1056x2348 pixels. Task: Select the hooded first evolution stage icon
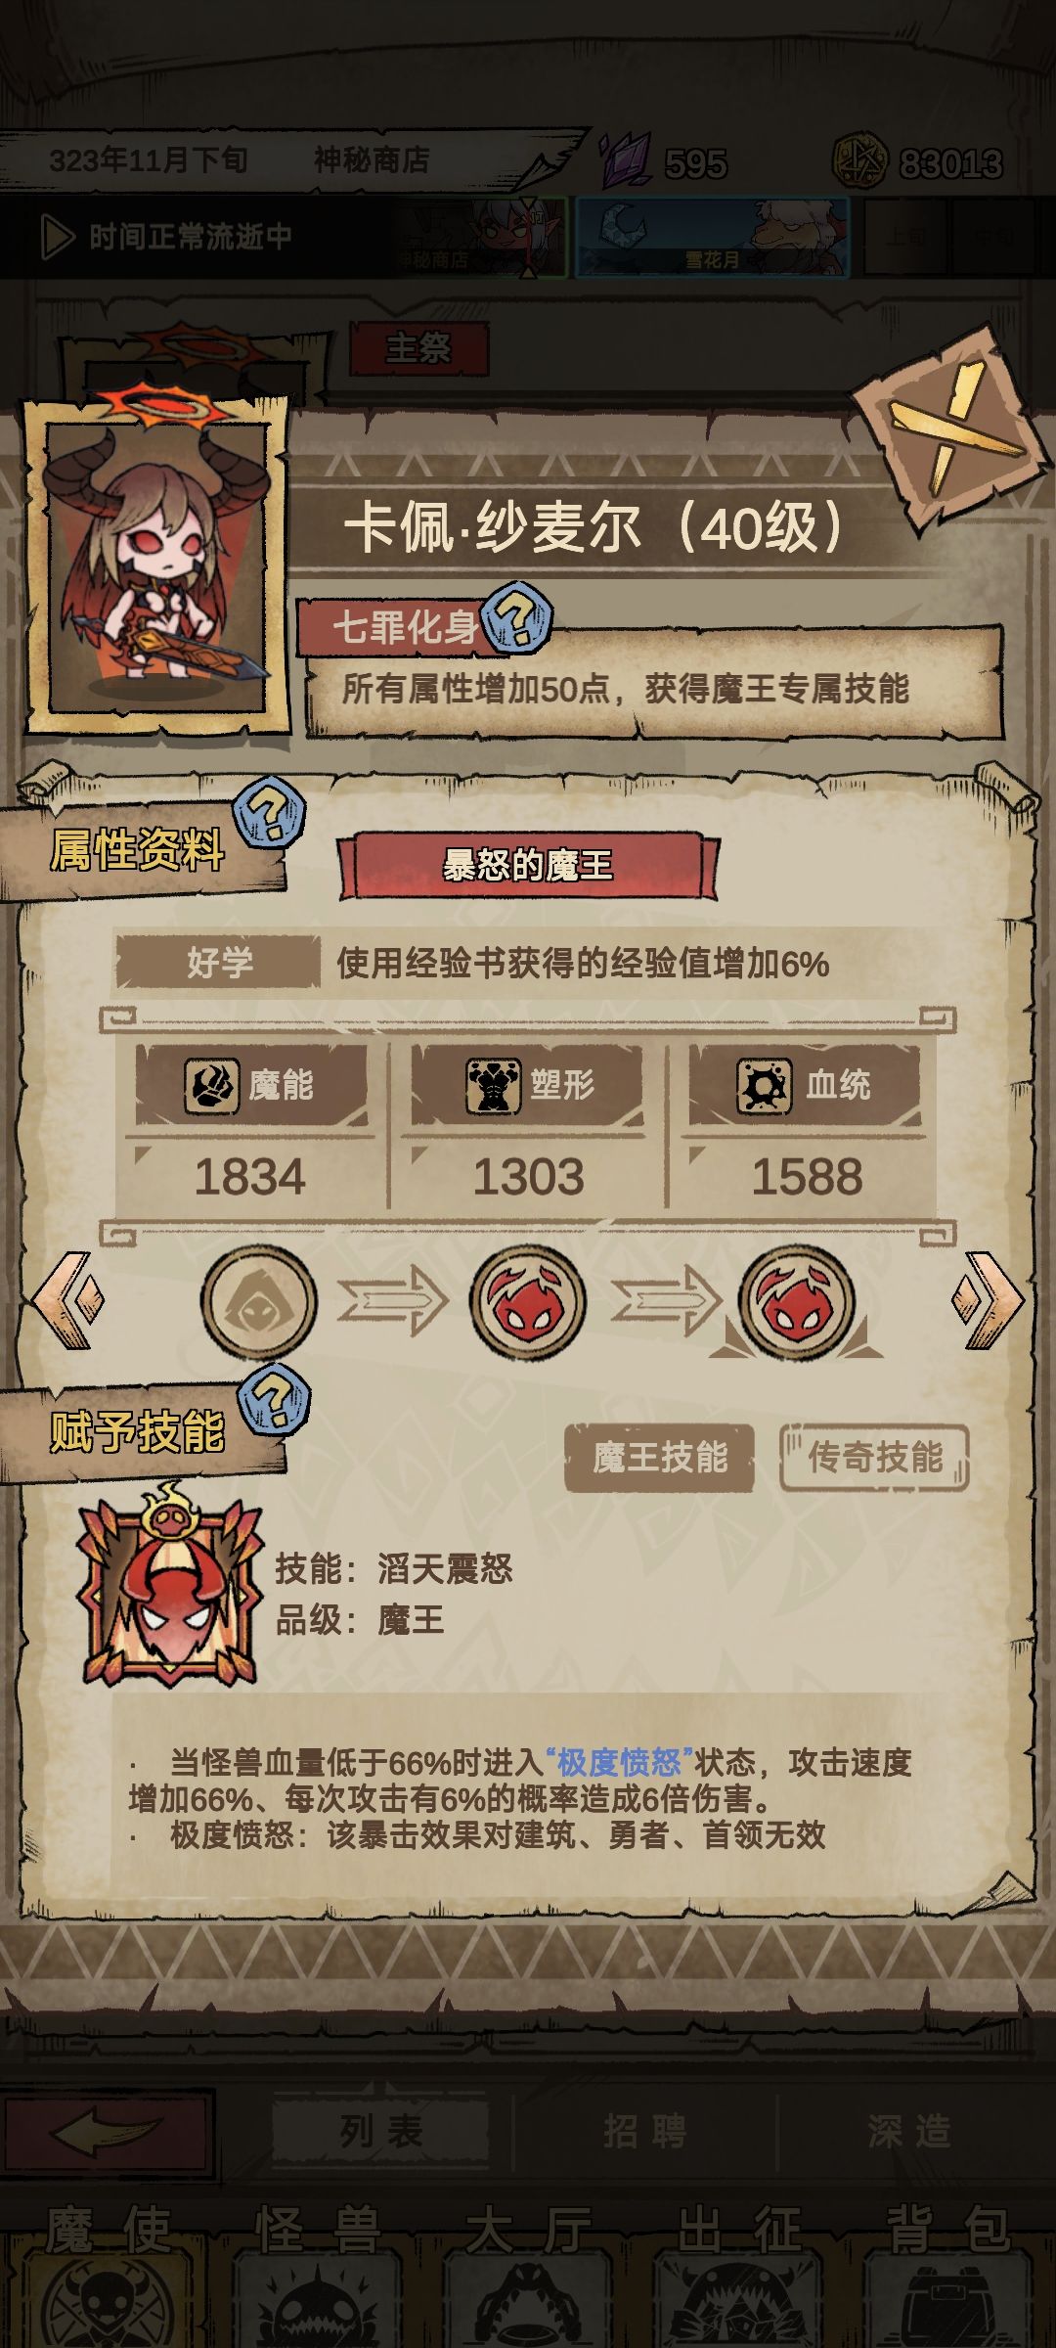(x=259, y=1301)
